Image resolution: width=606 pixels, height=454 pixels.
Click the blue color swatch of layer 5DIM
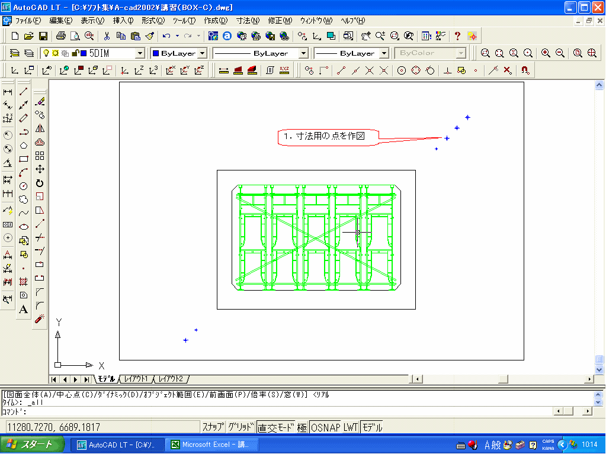(x=83, y=53)
